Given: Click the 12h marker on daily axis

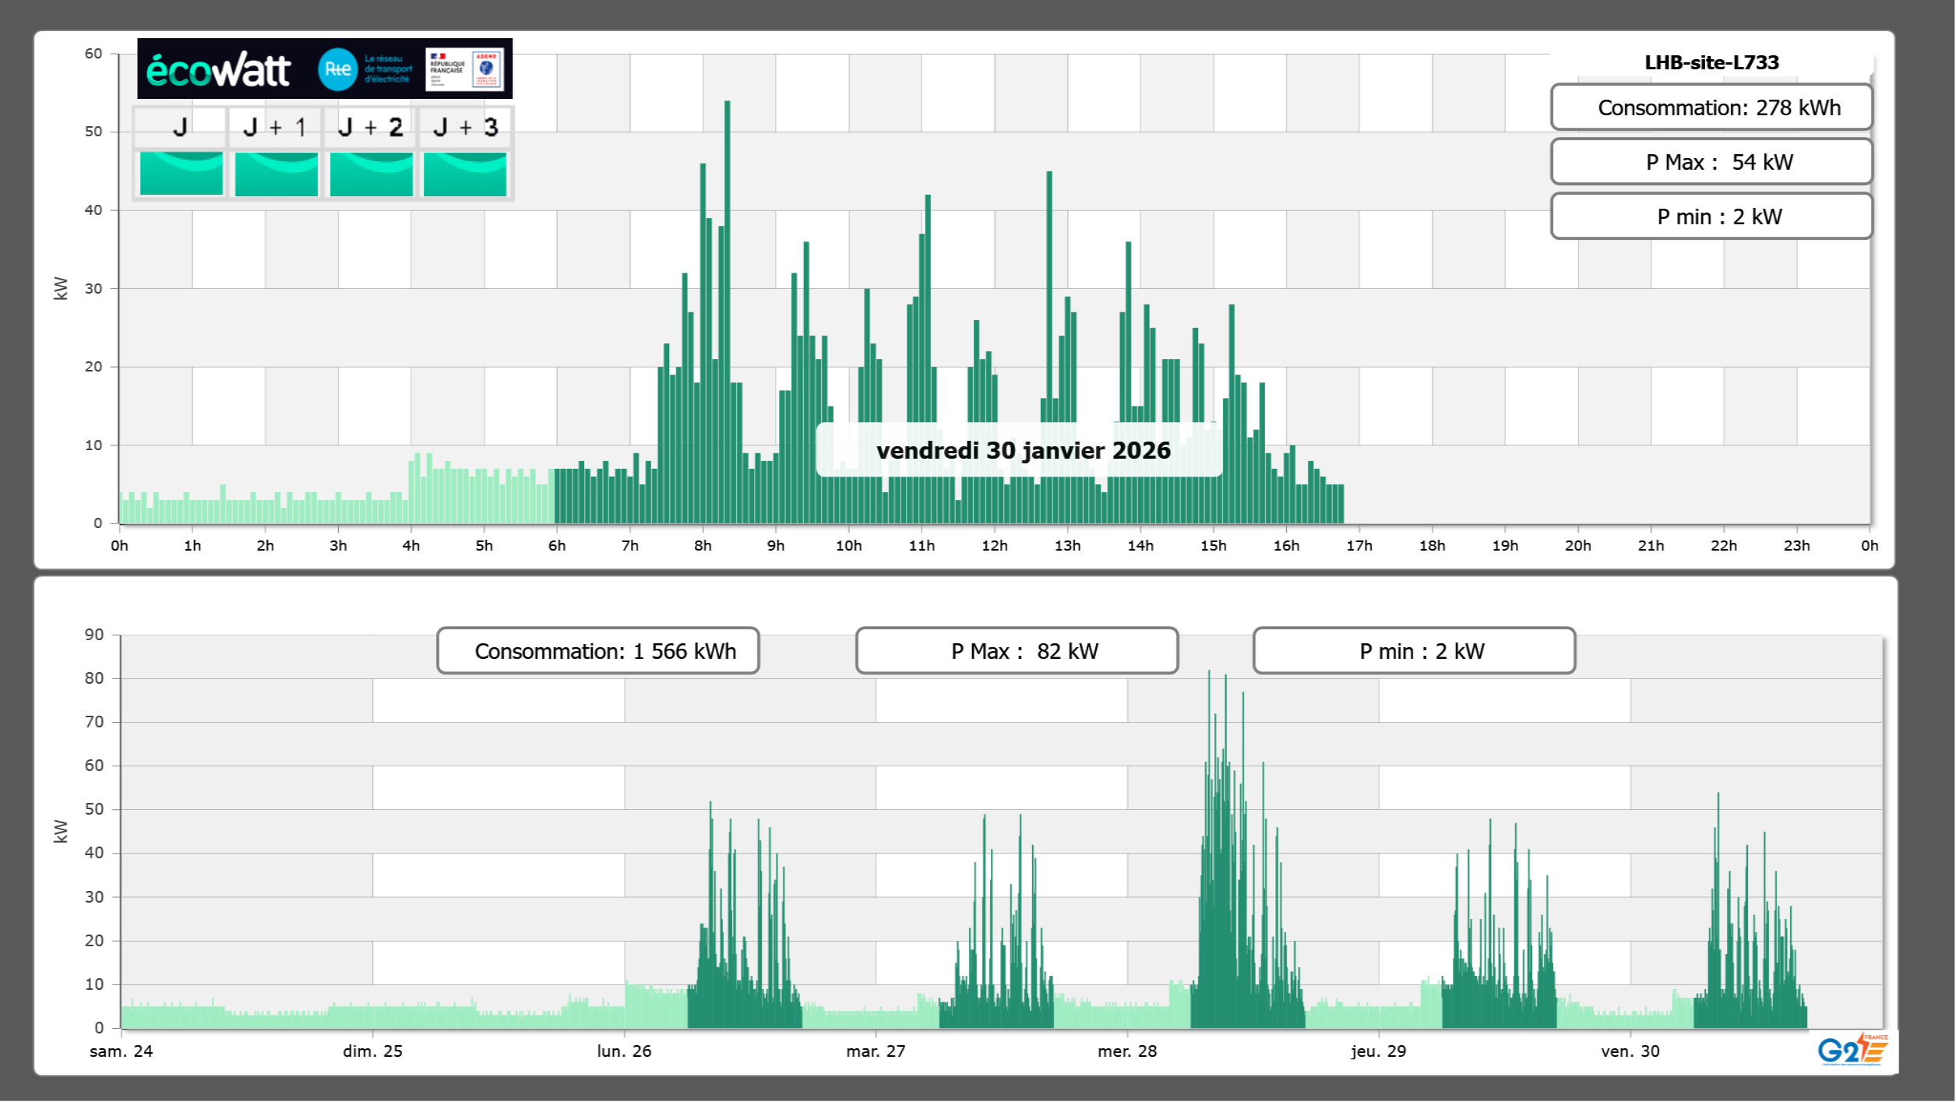Looking at the screenshot, I should tap(995, 545).
